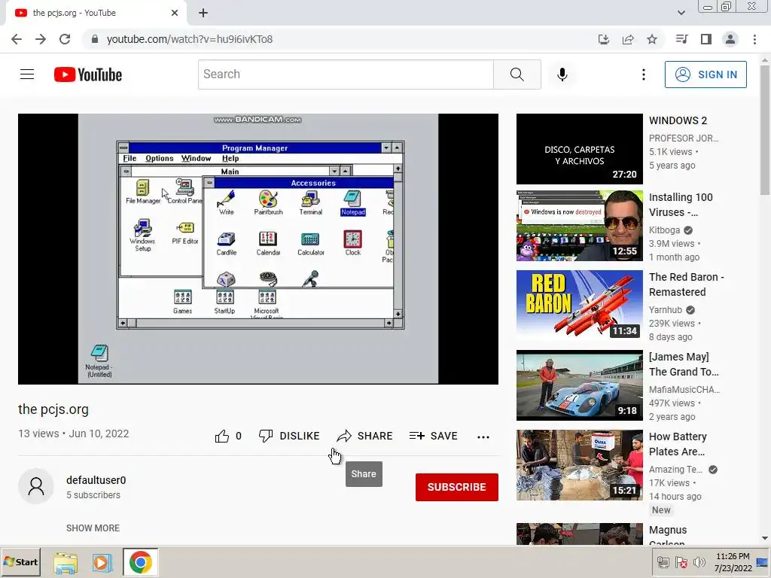Open the YouTube hamburger guide menu
The height and width of the screenshot is (578, 771).
point(27,75)
